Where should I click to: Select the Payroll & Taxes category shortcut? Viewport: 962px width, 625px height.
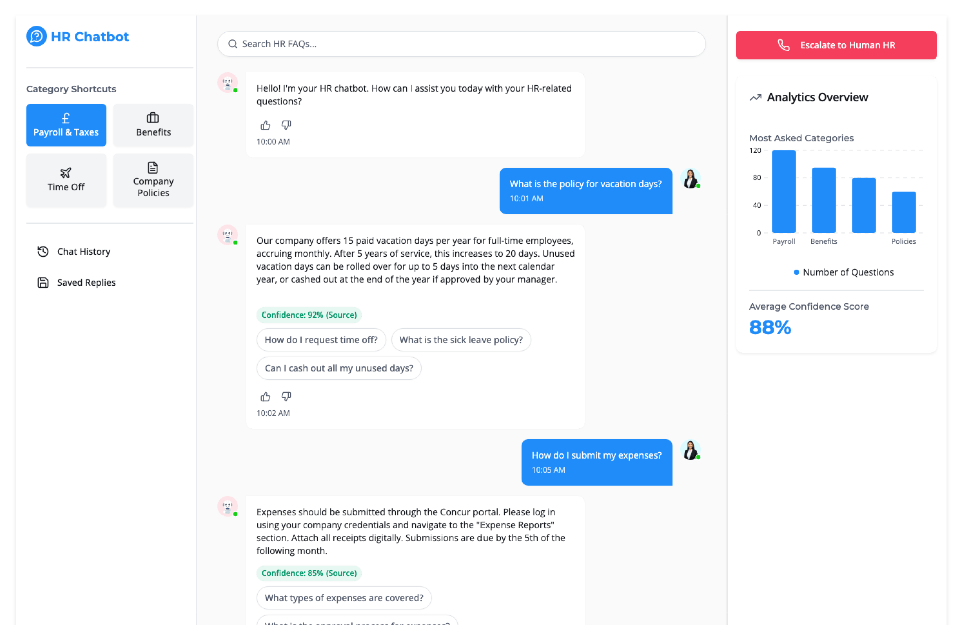click(x=66, y=125)
